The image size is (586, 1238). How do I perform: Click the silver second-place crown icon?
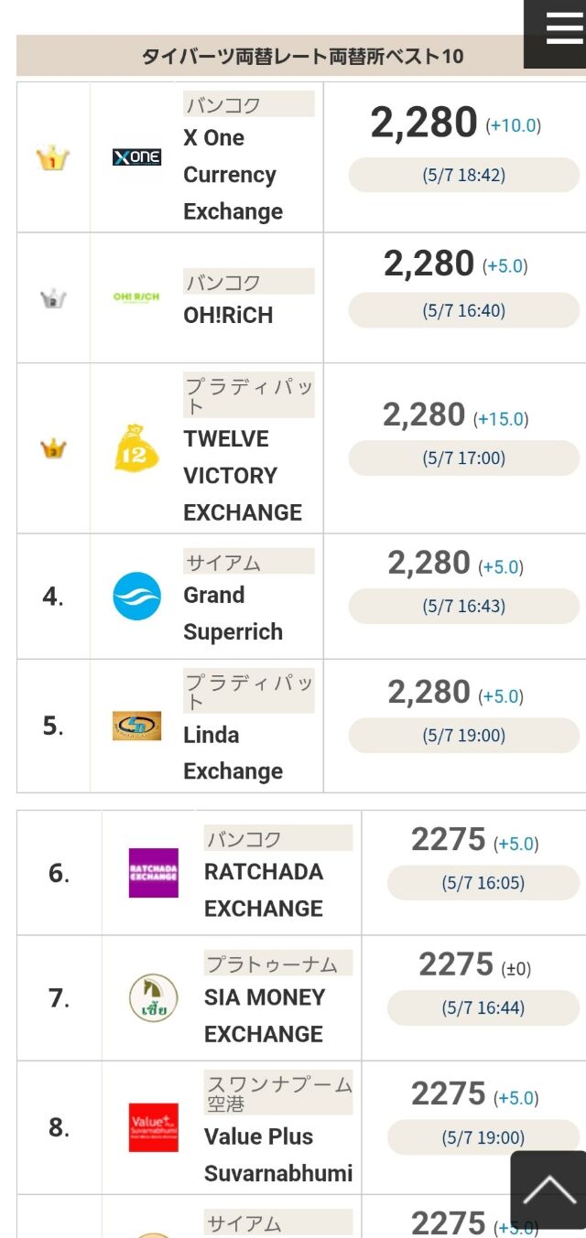53,298
